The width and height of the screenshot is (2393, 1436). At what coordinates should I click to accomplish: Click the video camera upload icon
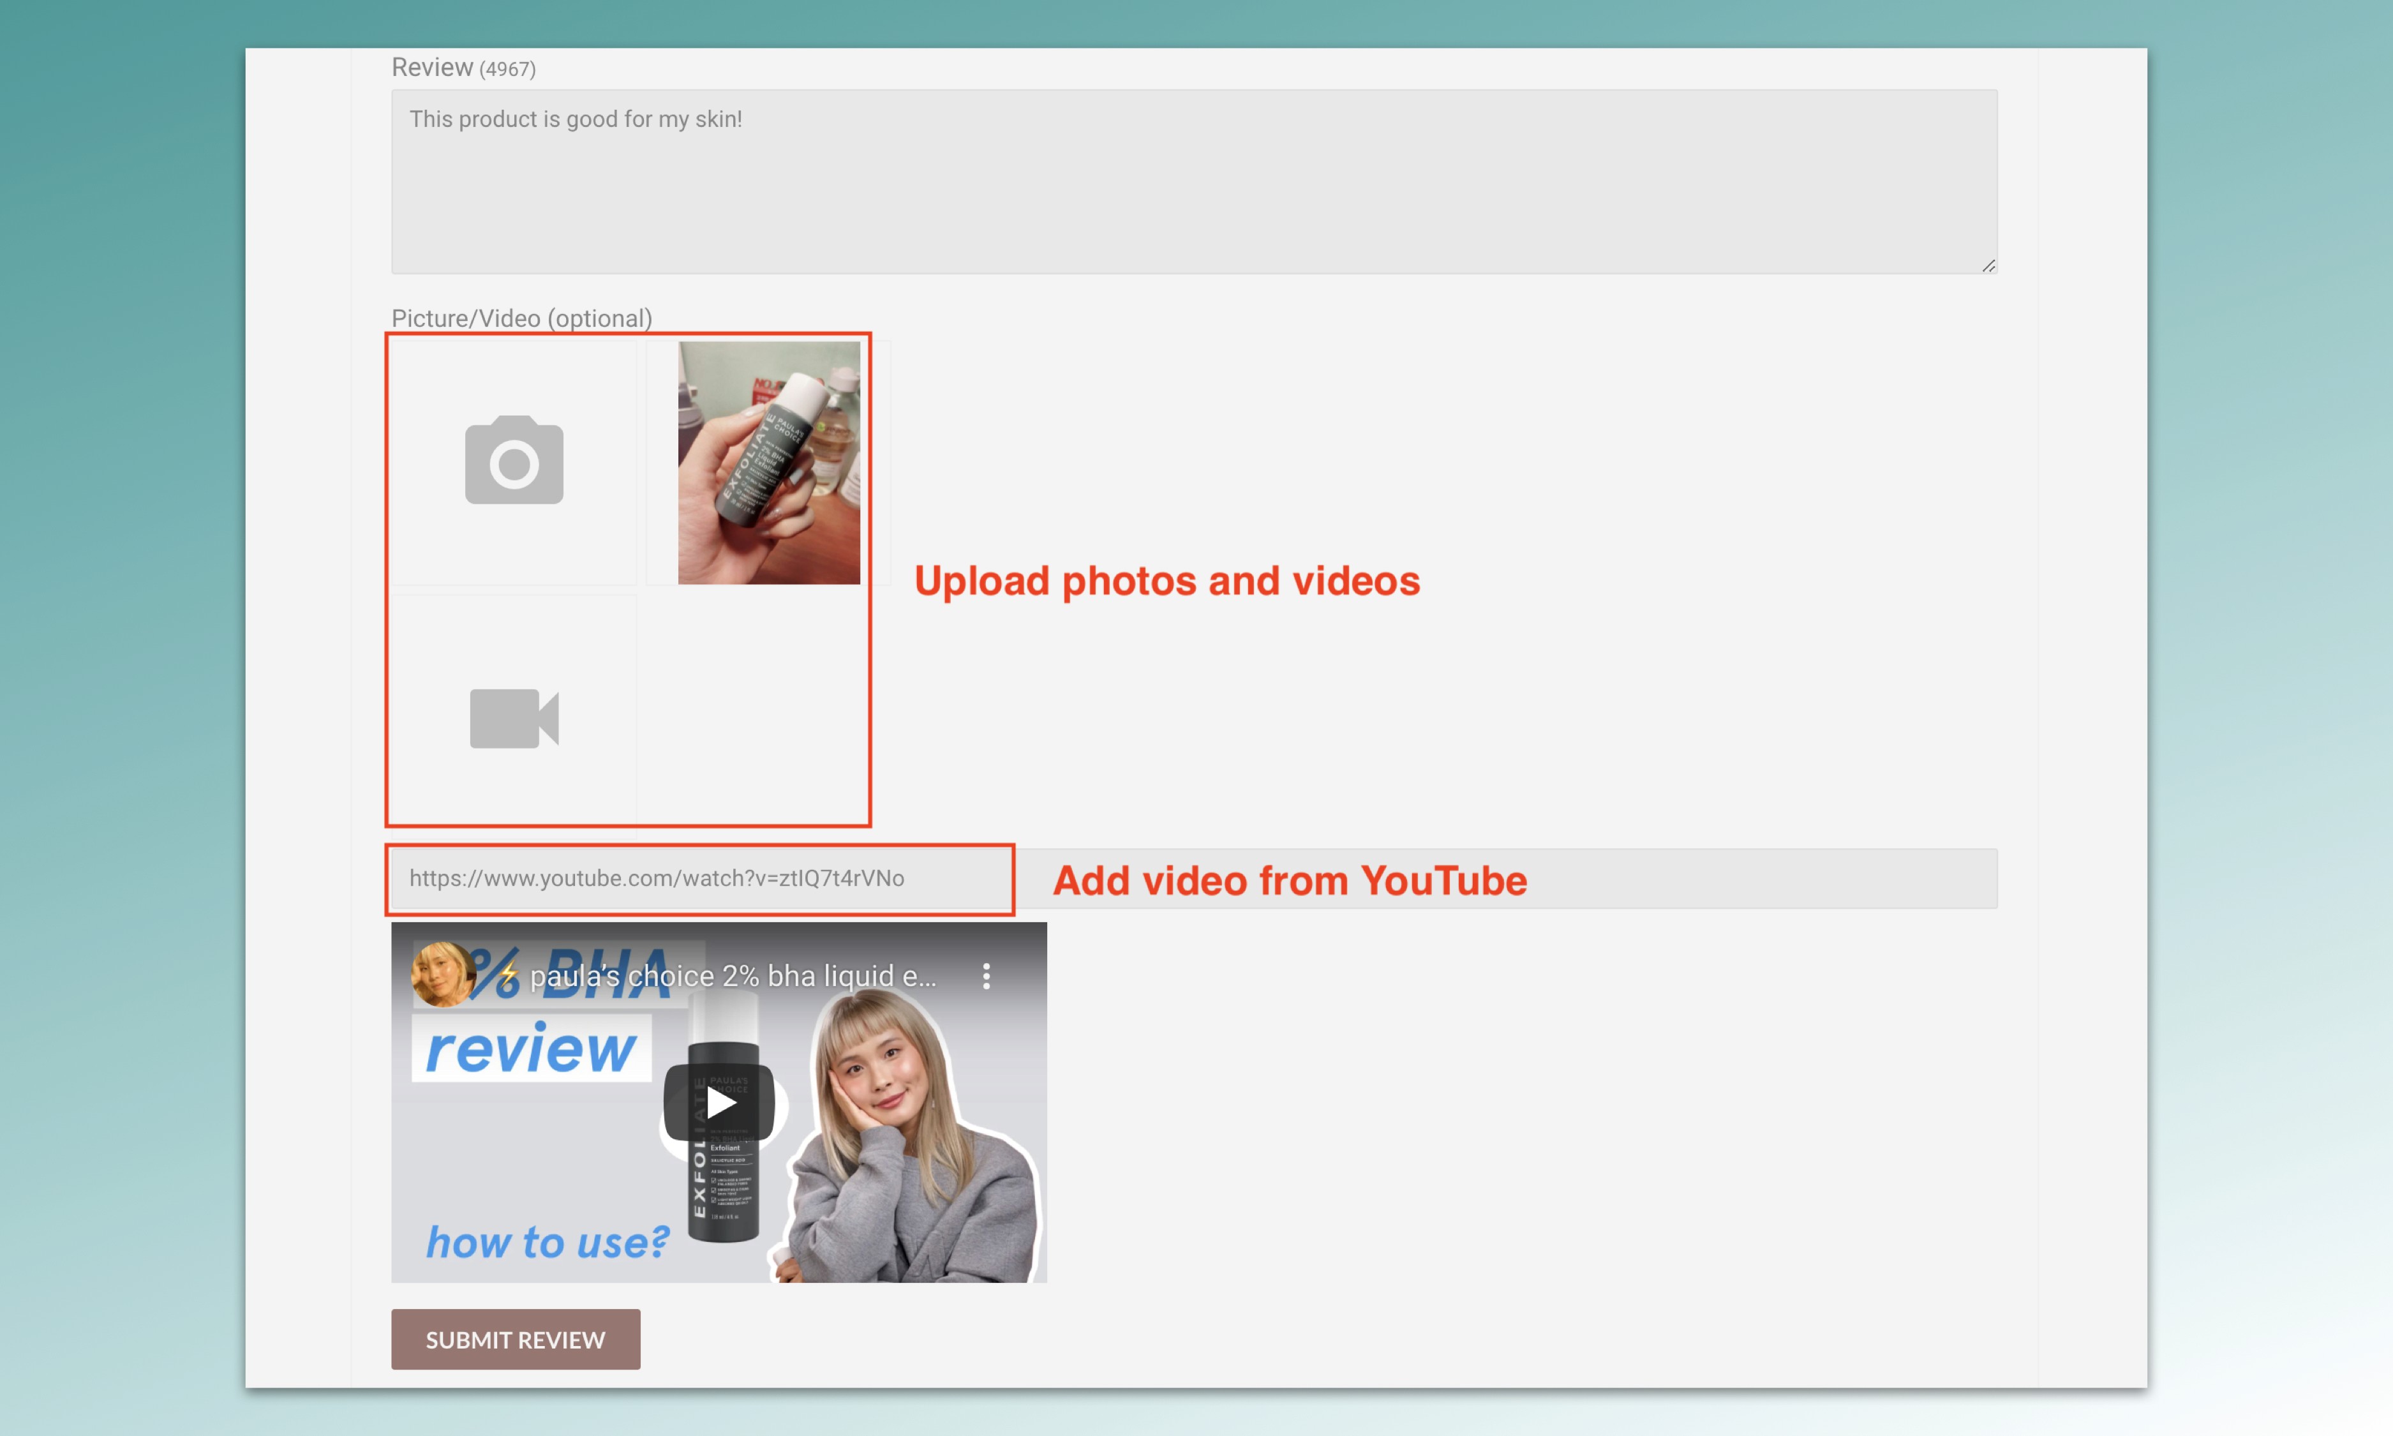click(514, 718)
